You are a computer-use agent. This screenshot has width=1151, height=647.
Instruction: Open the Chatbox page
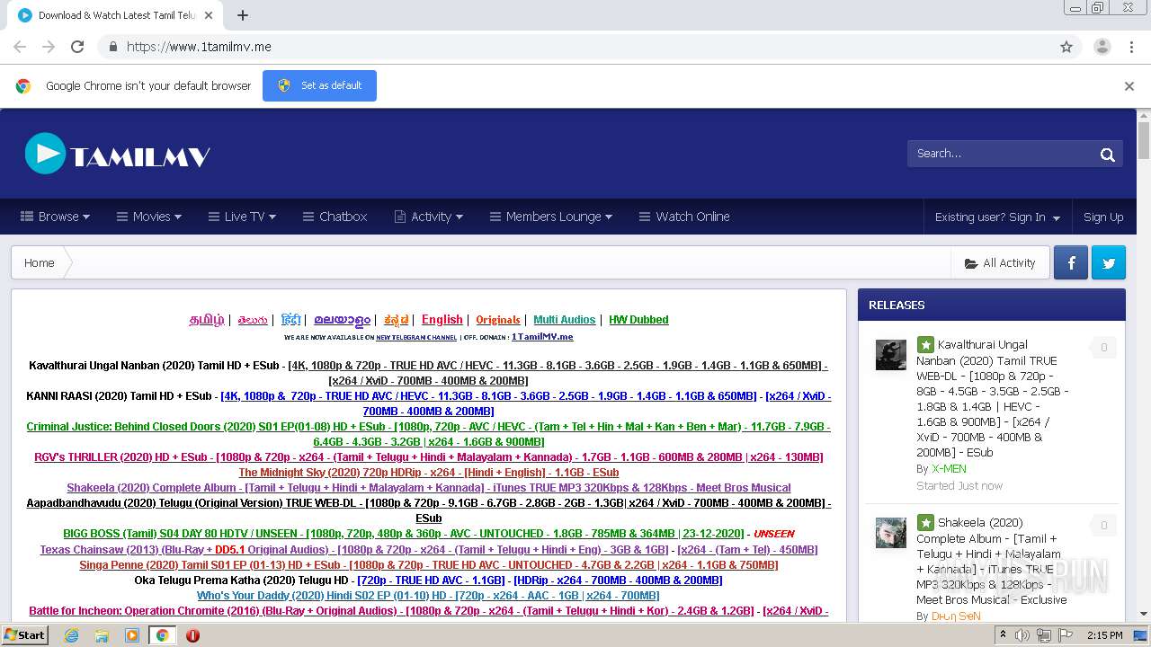(x=335, y=217)
